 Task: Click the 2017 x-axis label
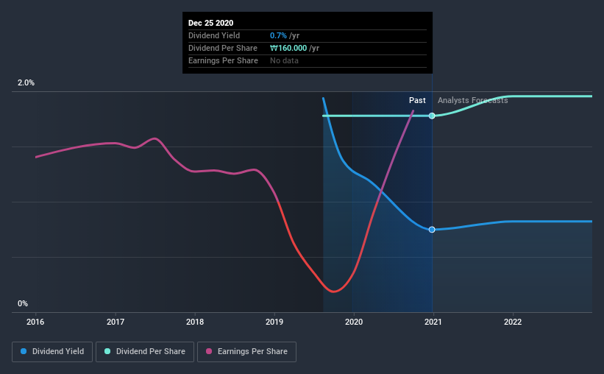116,322
